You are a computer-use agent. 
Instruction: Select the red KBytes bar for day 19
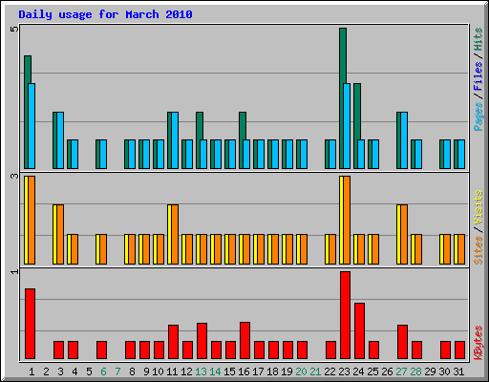[x=287, y=350]
